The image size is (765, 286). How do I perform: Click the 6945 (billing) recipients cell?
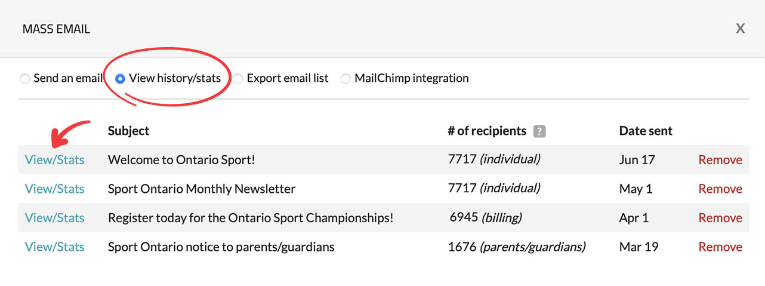click(486, 218)
